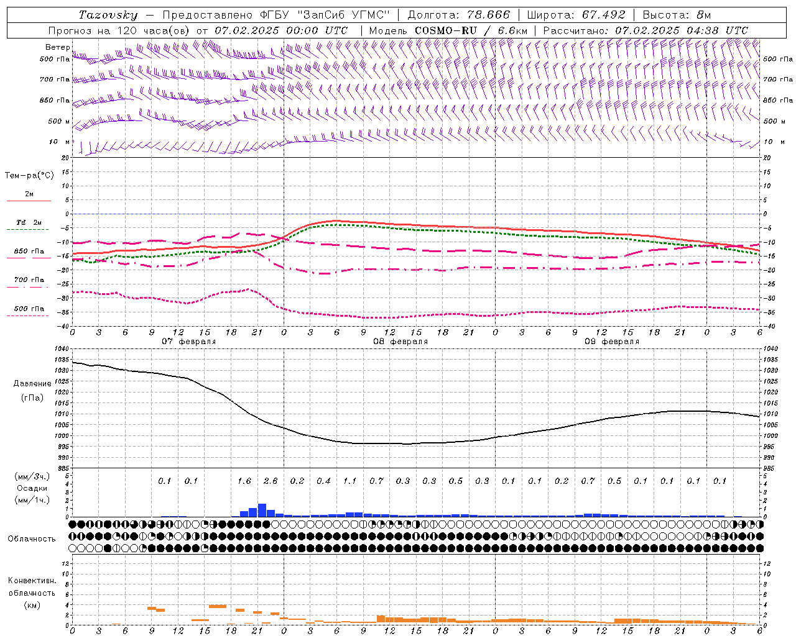796x636 pixels.
Task: Click the 'Ветер' wind panel label
Action: point(57,47)
